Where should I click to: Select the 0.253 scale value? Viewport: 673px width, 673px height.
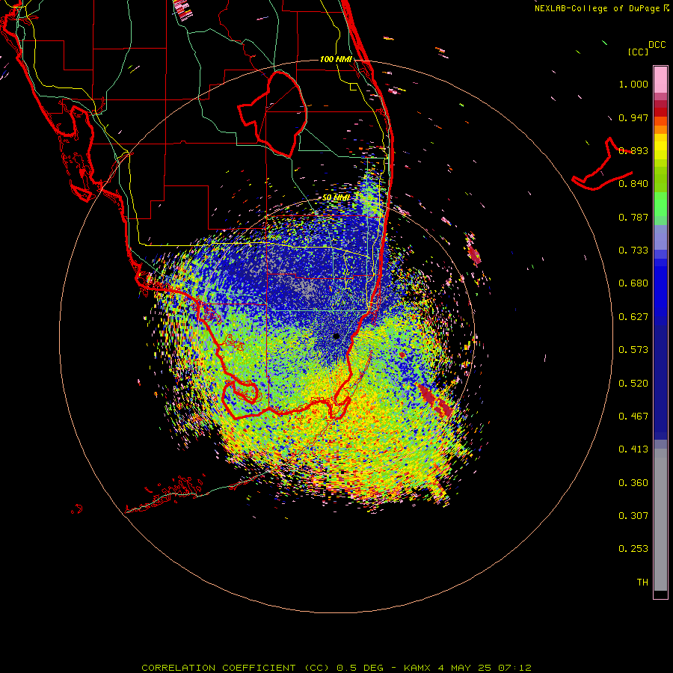(633, 549)
